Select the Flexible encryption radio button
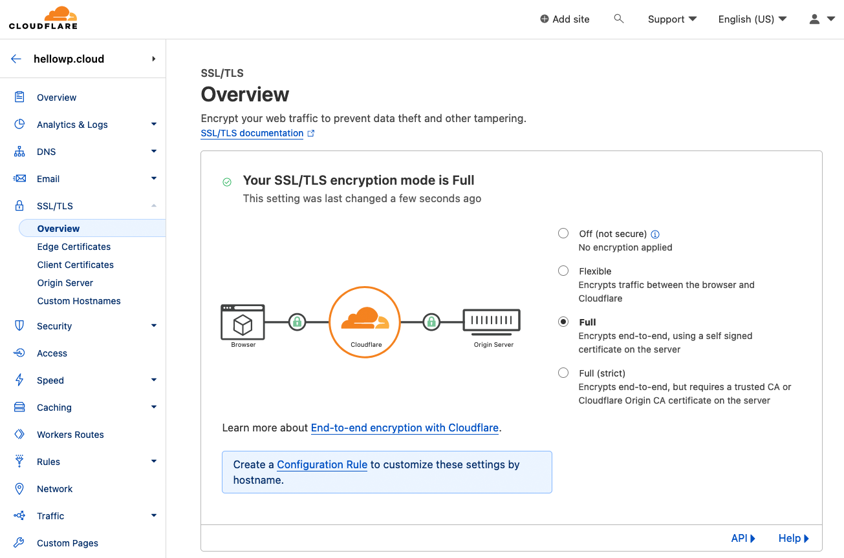The image size is (844, 558). [x=563, y=271]
